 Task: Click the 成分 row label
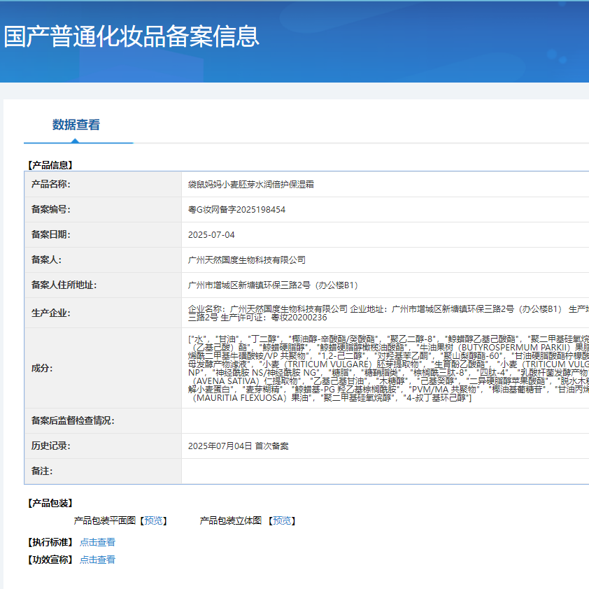tap(42, 369)
